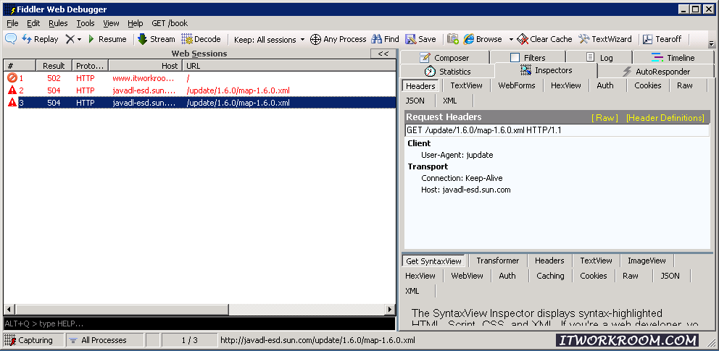
Task: Select session 1 with 502 result
Action: click(x=199, y=78)
